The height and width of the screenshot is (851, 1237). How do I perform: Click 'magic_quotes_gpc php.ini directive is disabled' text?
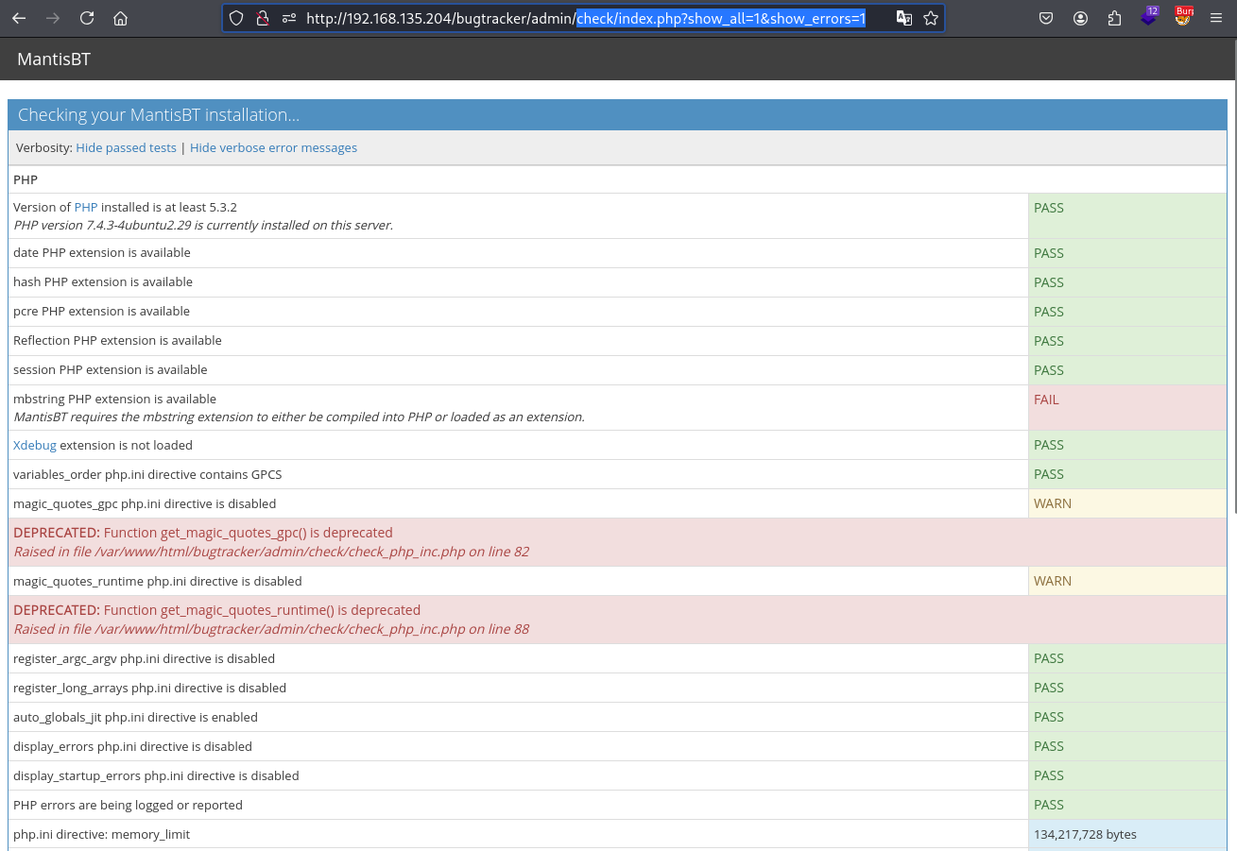[145, 503]
